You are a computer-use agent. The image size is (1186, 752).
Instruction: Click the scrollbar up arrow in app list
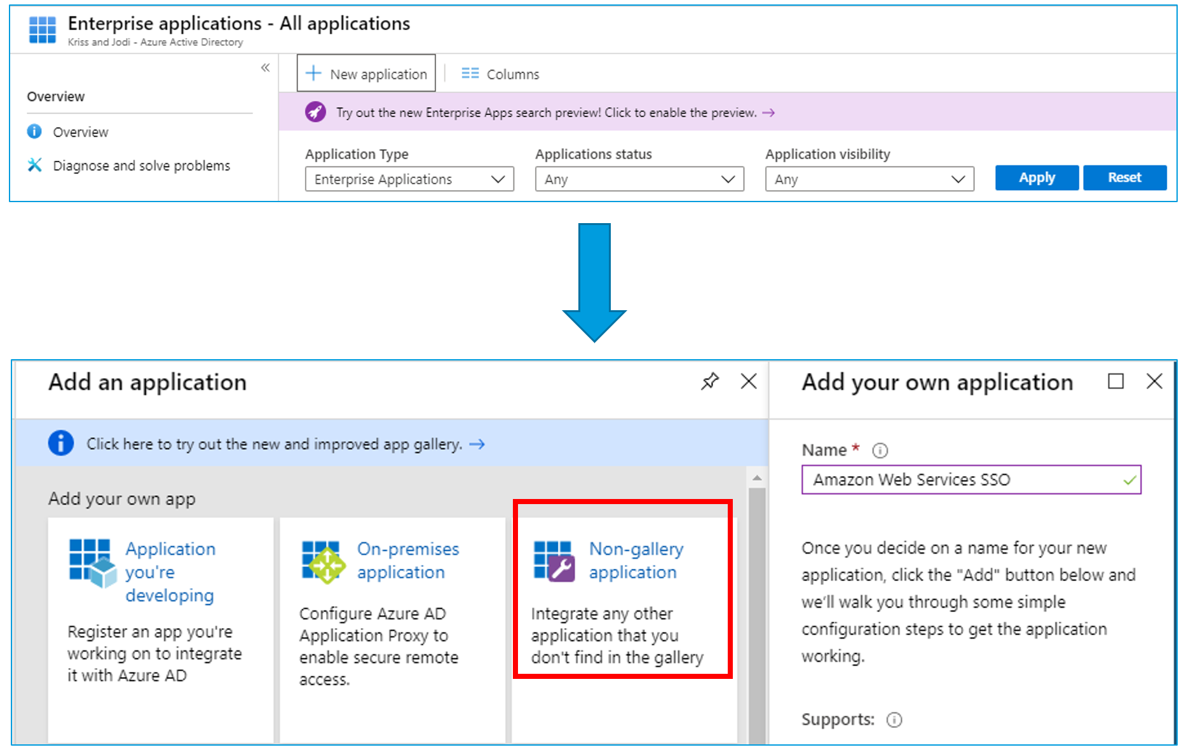point(756,478)
